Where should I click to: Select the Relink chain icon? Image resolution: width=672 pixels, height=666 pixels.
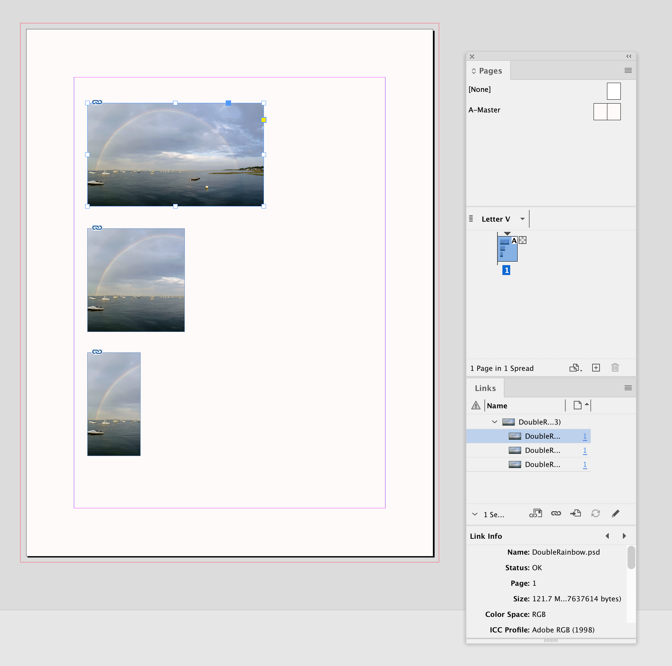coord(556,513)
